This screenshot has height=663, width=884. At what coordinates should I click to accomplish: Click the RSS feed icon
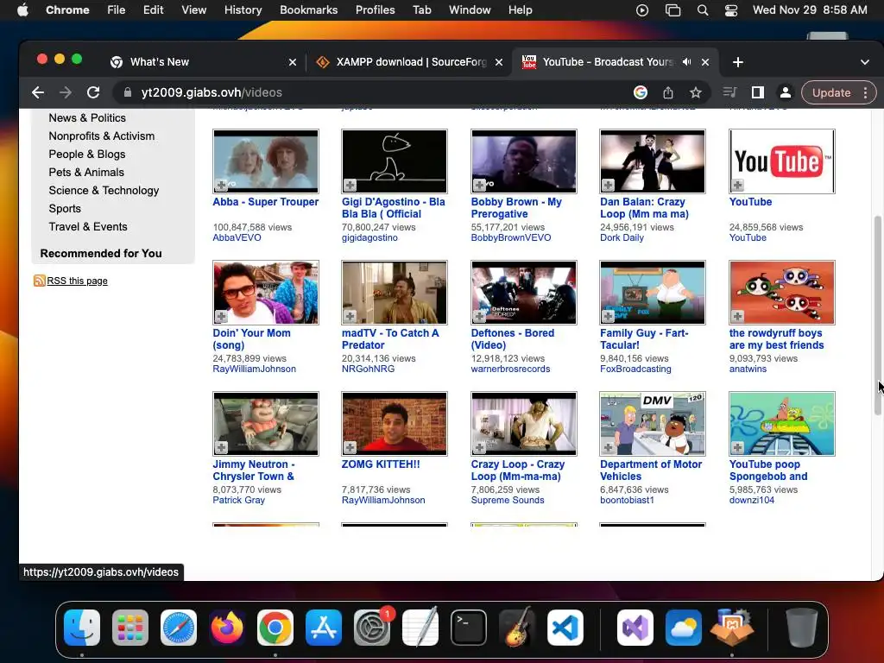tap(39, 281)
